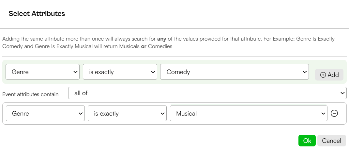Open the Genre dropdown in the Musical row
Image resolution: width=349 pixels, height=149 pixels.
[45, 113]
